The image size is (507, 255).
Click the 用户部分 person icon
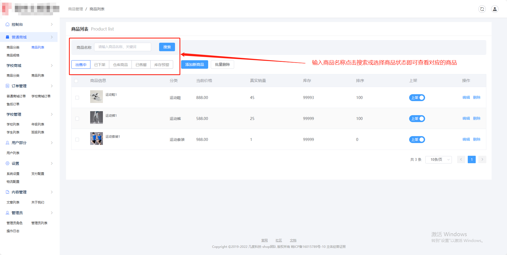point(7,143)
